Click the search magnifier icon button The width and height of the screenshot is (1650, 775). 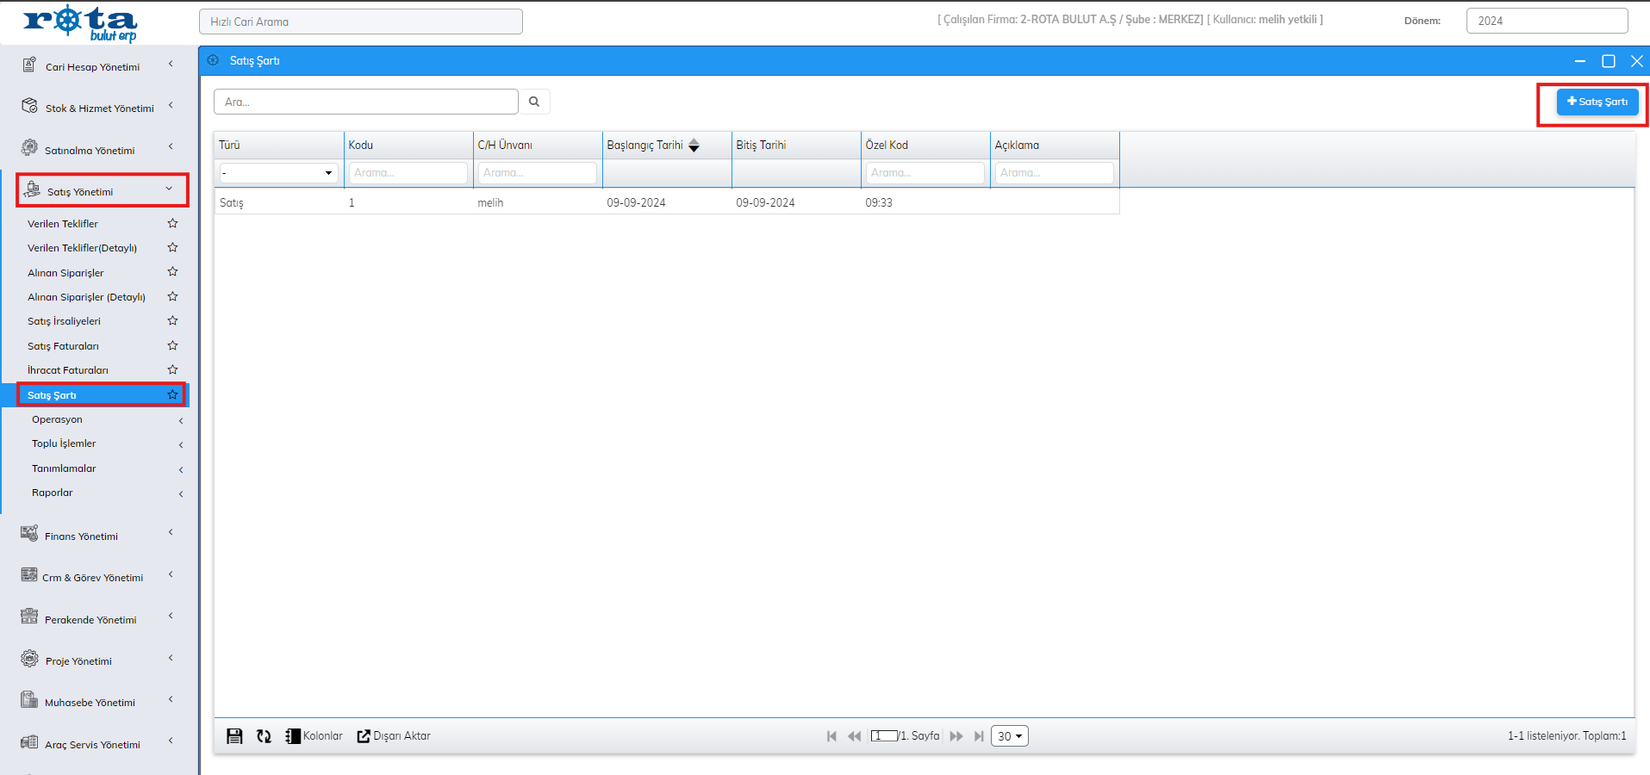pos(534,102)
